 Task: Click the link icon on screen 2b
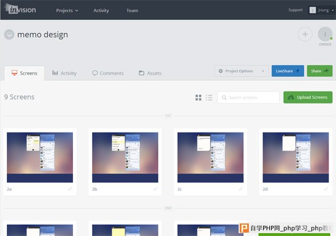(x=155, y=189)
